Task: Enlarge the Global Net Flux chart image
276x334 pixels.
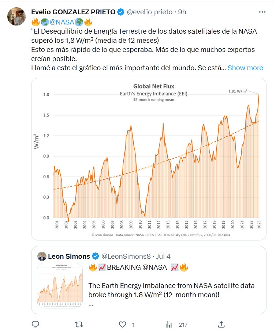Action: 148,159
